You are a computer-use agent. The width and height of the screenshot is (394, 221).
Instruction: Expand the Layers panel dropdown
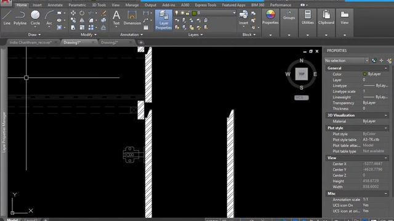tap(196, 34)
